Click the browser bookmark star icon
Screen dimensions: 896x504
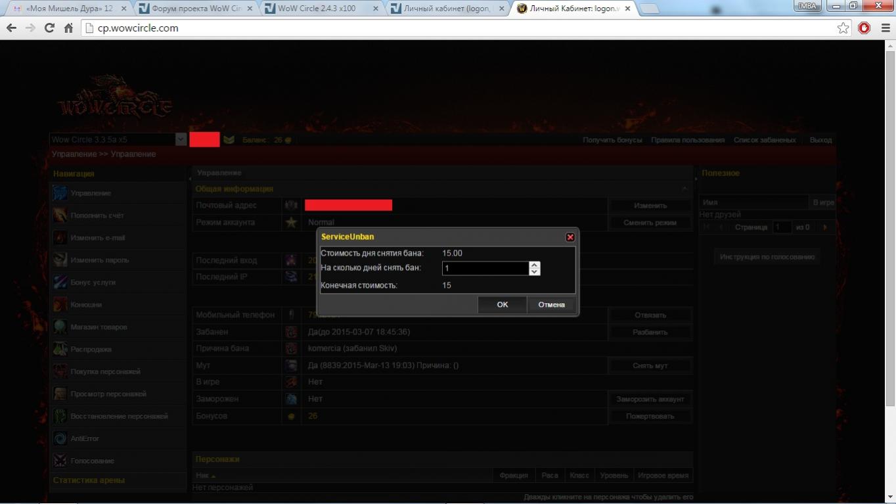(843, 28)
